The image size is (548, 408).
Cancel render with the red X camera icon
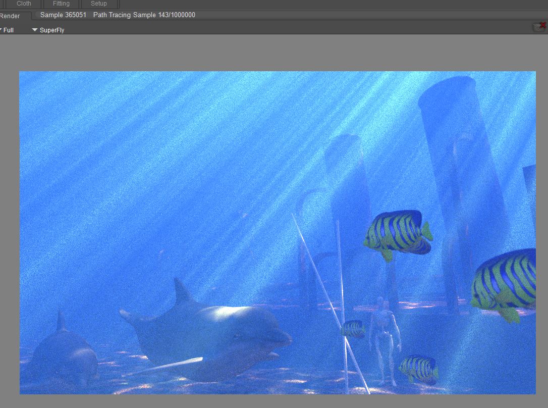click(539, 27)
